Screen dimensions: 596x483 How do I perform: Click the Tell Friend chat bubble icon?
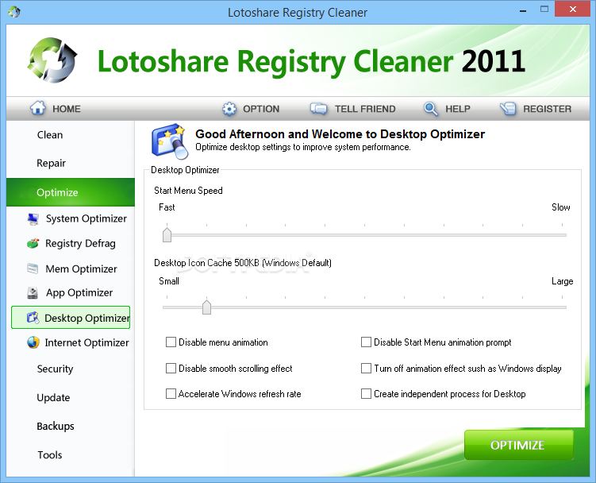point(318,109)
